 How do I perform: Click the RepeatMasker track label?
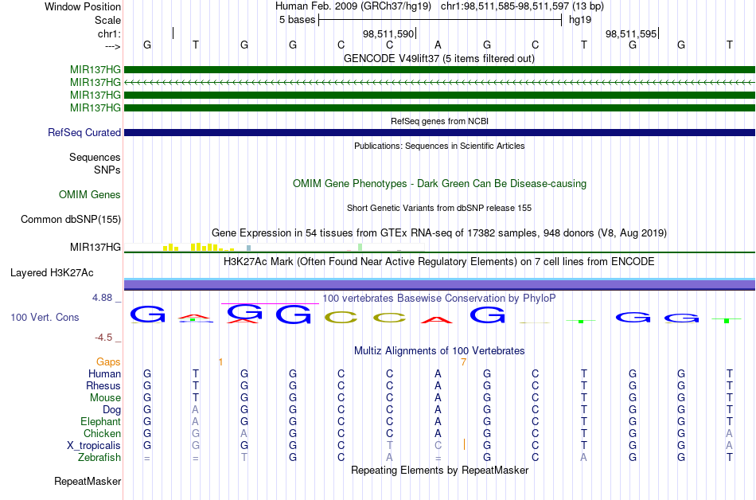(88, 482)
